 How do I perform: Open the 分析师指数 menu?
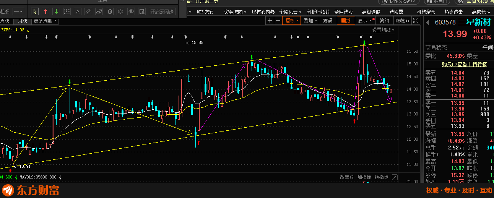pyautogui.click(x=318, y=12)
